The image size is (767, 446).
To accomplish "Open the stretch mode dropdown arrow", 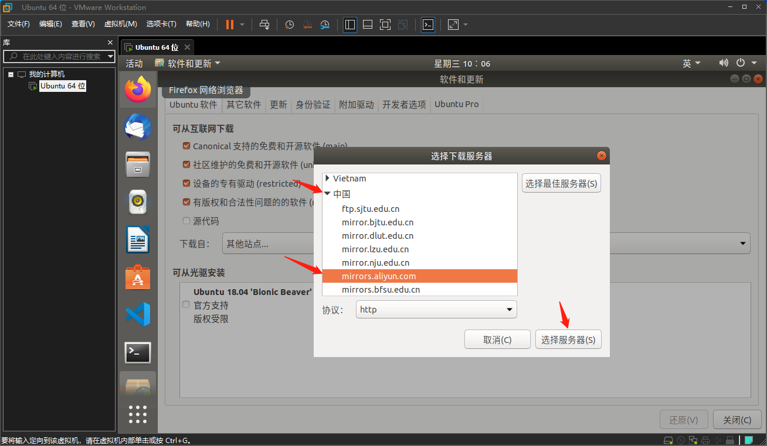I will click(x=466, y=25).
